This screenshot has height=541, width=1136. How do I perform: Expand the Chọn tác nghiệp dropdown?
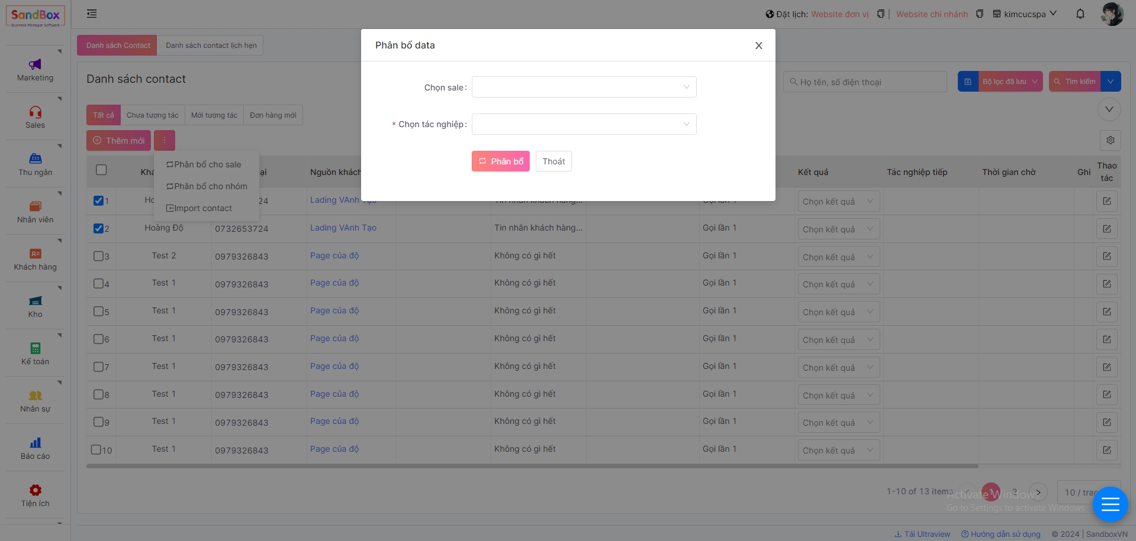pos(583,124)
